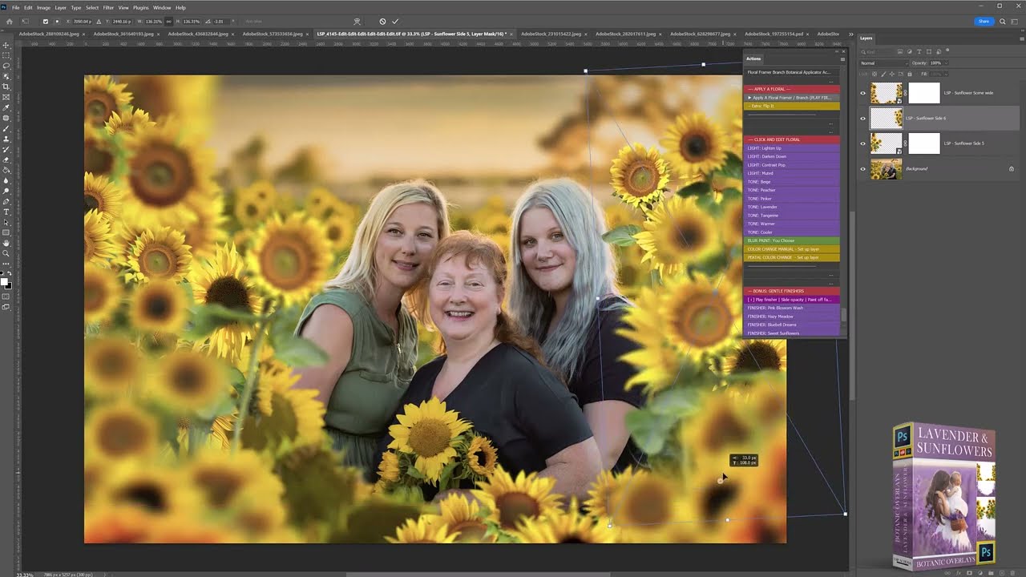This screenshot has height=577, width=1026.
Task: Select the Zoom tool in toolbar
Action: click(x=6, y=253)
